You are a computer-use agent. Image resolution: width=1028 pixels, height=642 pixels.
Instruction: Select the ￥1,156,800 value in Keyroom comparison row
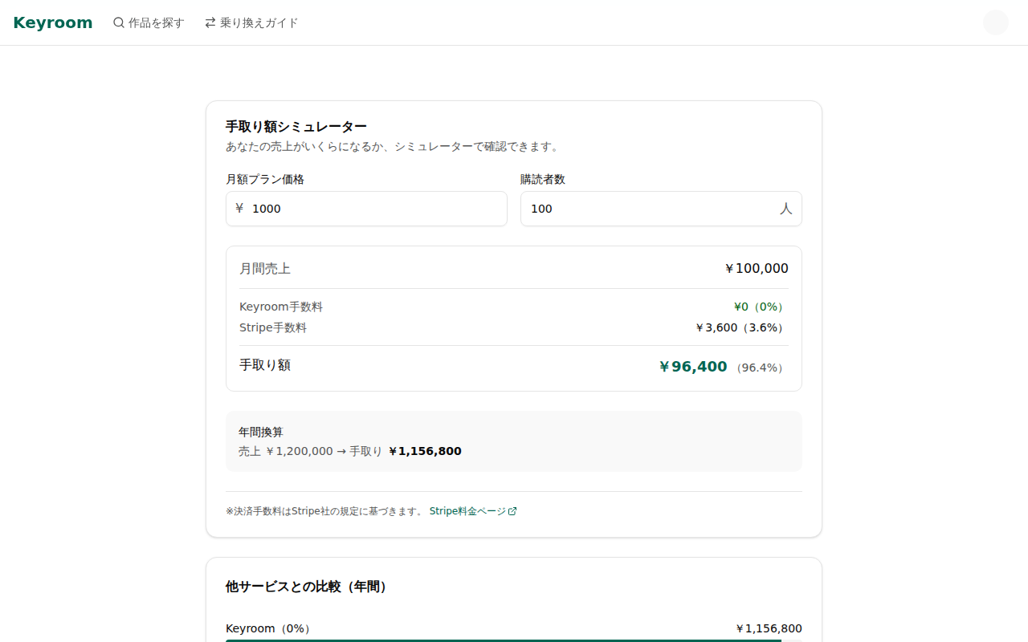point(769,628)
